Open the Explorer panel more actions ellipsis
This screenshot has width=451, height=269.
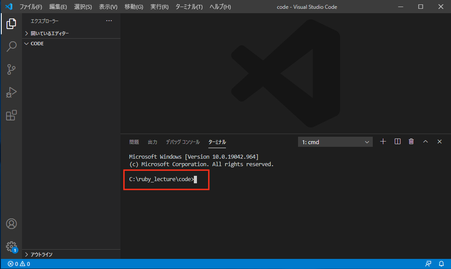109,21
